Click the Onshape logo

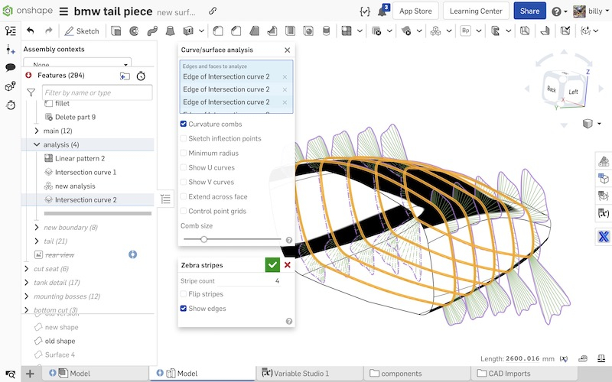28,11
